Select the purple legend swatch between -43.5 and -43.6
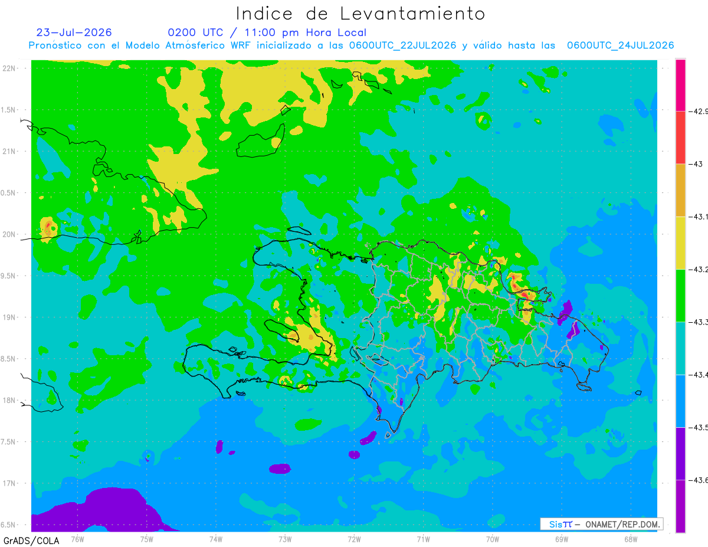Image resolution: width=708 pixels, height=547 pixels. pyautogui.click(x=680, y=453)
